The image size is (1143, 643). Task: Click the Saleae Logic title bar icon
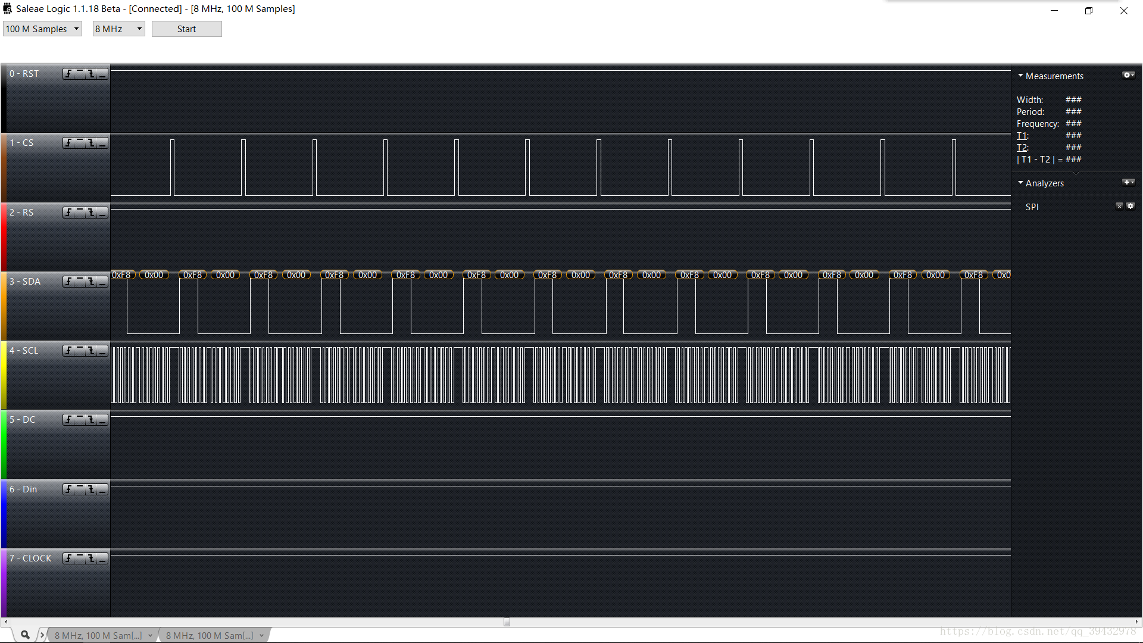(7, 8)
